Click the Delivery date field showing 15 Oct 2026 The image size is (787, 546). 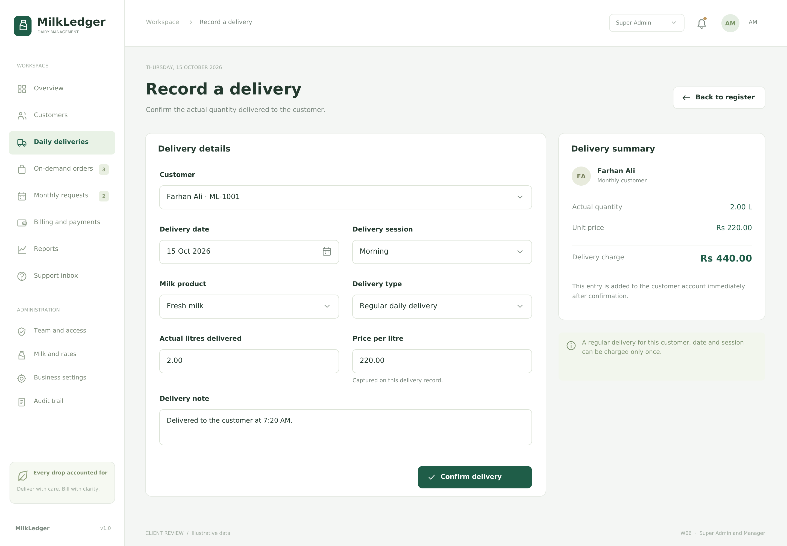(249, 252)
